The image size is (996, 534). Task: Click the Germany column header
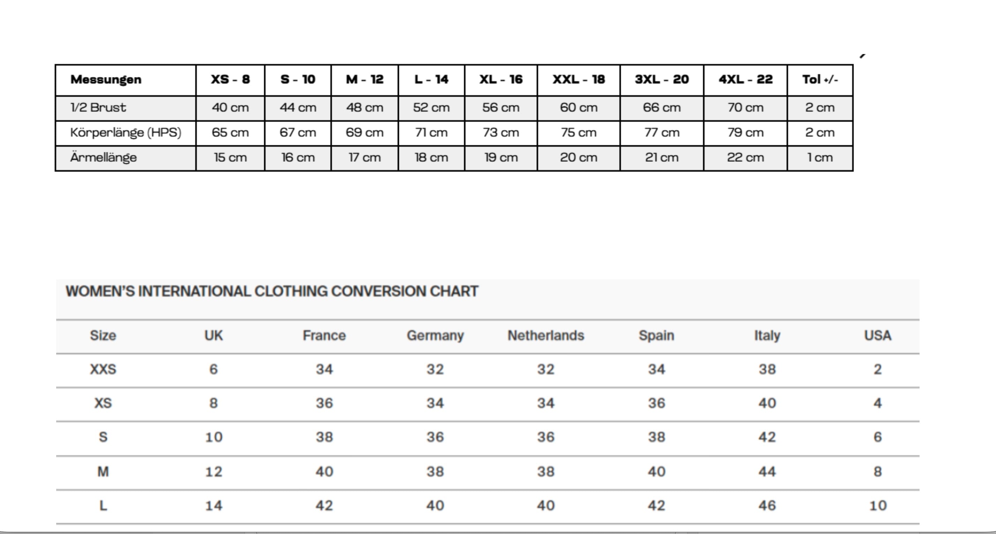pyautogui.click(x=435, y=336)
